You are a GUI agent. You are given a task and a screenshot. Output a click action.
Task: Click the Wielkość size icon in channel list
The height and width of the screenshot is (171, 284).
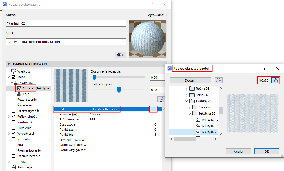tap(14, 71)
